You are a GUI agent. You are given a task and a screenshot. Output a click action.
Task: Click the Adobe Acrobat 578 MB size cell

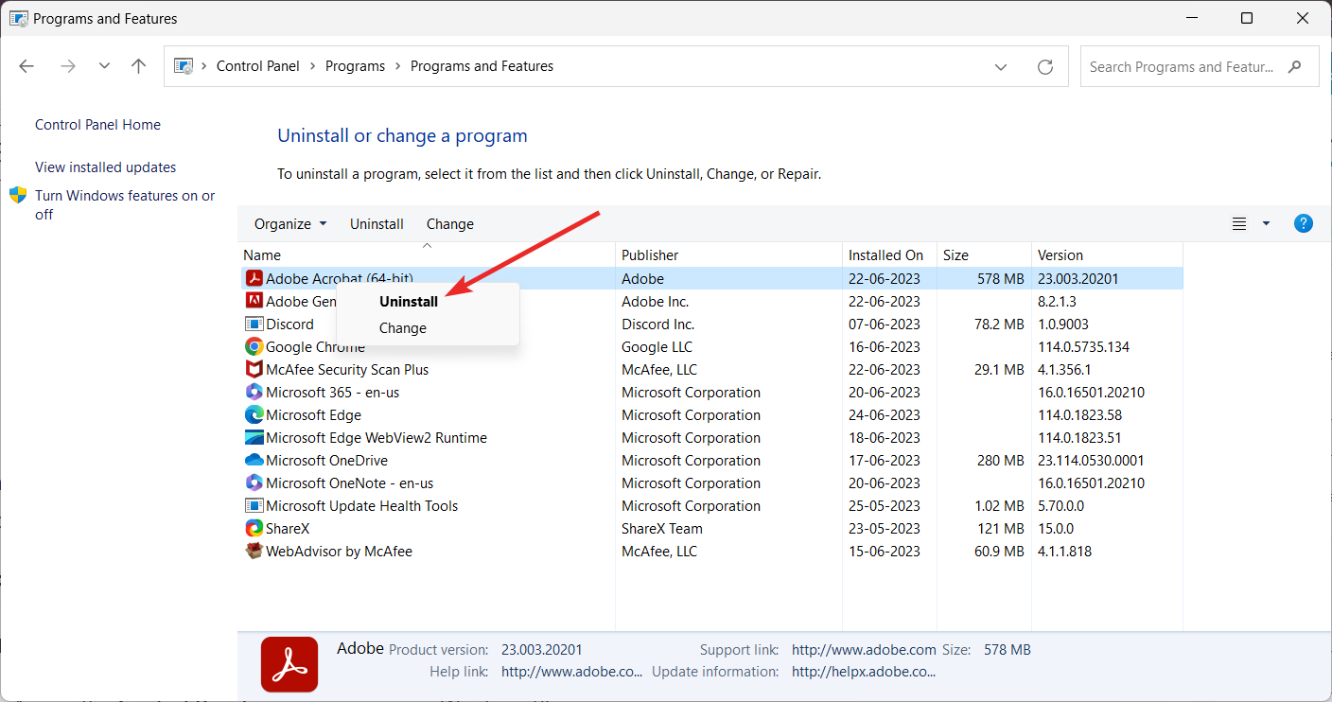(x=1000, y=279)
